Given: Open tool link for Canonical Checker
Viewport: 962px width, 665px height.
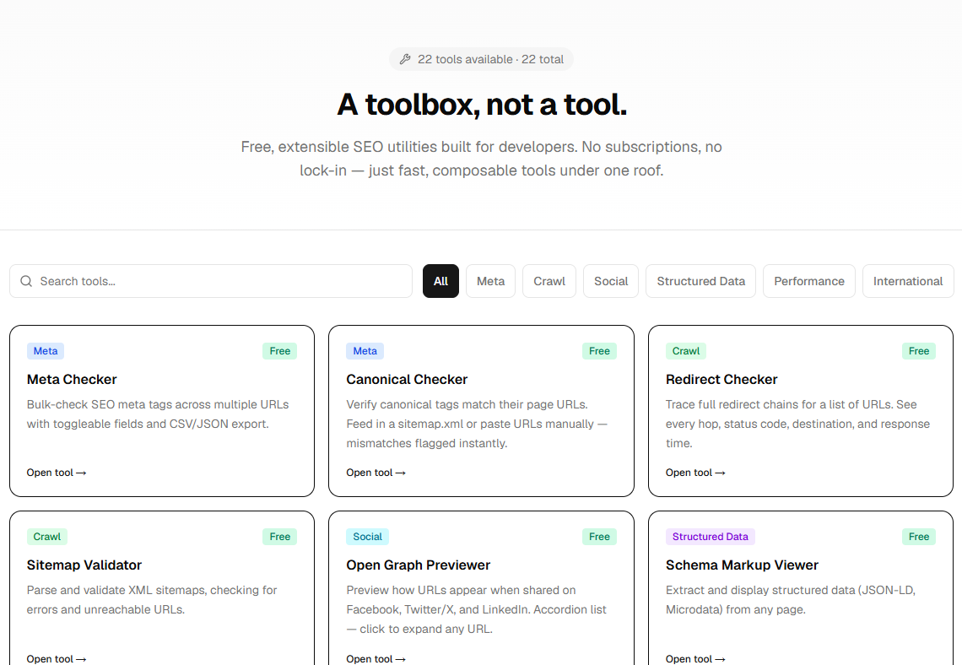Looking at the screenshot, I should pyautogui.click(x=376, y=473).
